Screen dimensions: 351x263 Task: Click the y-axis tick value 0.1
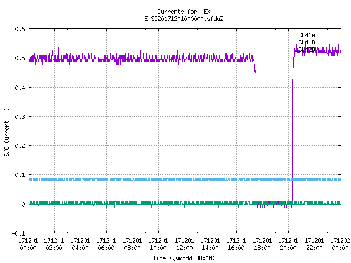pyautogui.click(x=20, y=175)
